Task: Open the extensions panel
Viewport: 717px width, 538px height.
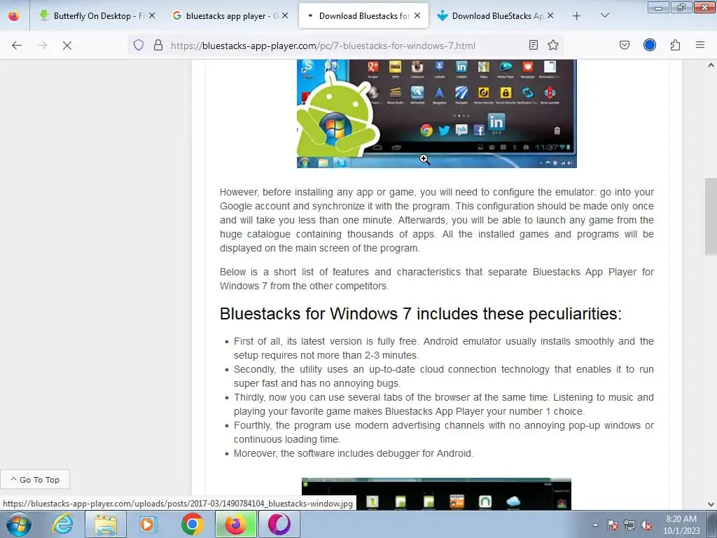Action: pyautogui.click(x=676, y=45)
